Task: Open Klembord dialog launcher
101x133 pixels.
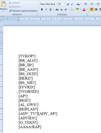Action: (37, 15)
